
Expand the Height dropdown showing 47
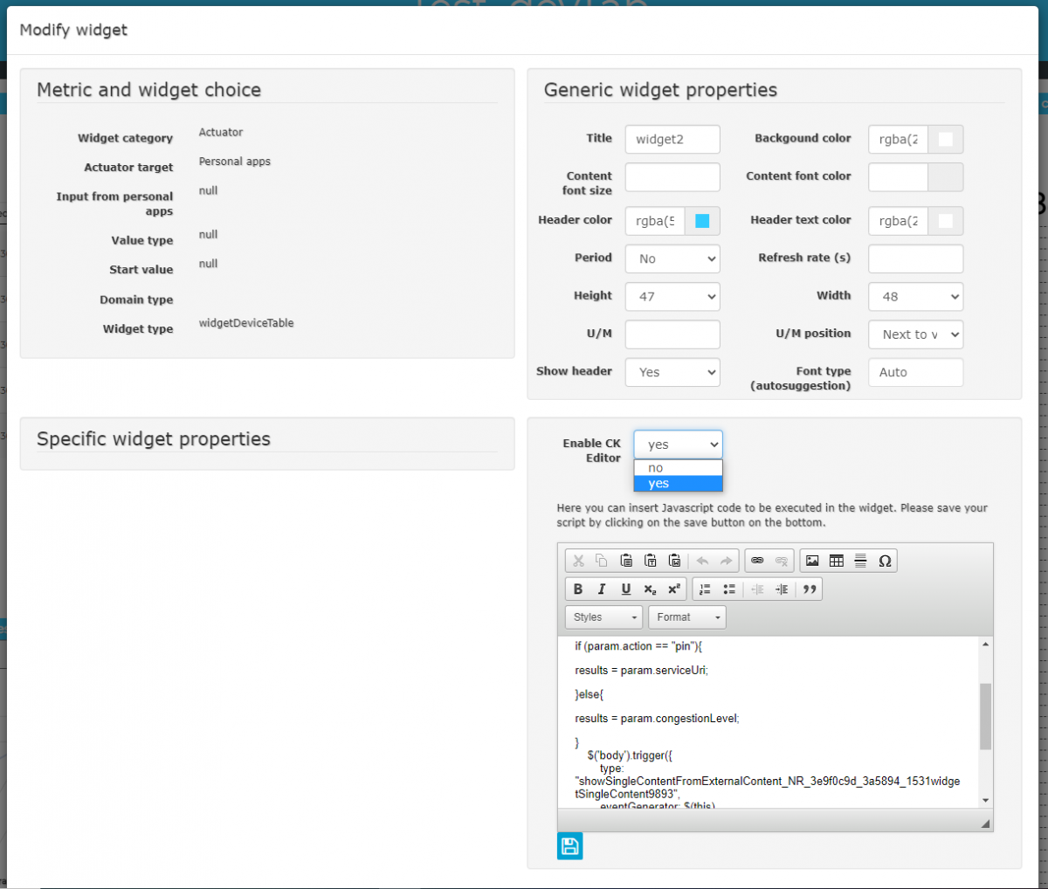coord(672,296)
